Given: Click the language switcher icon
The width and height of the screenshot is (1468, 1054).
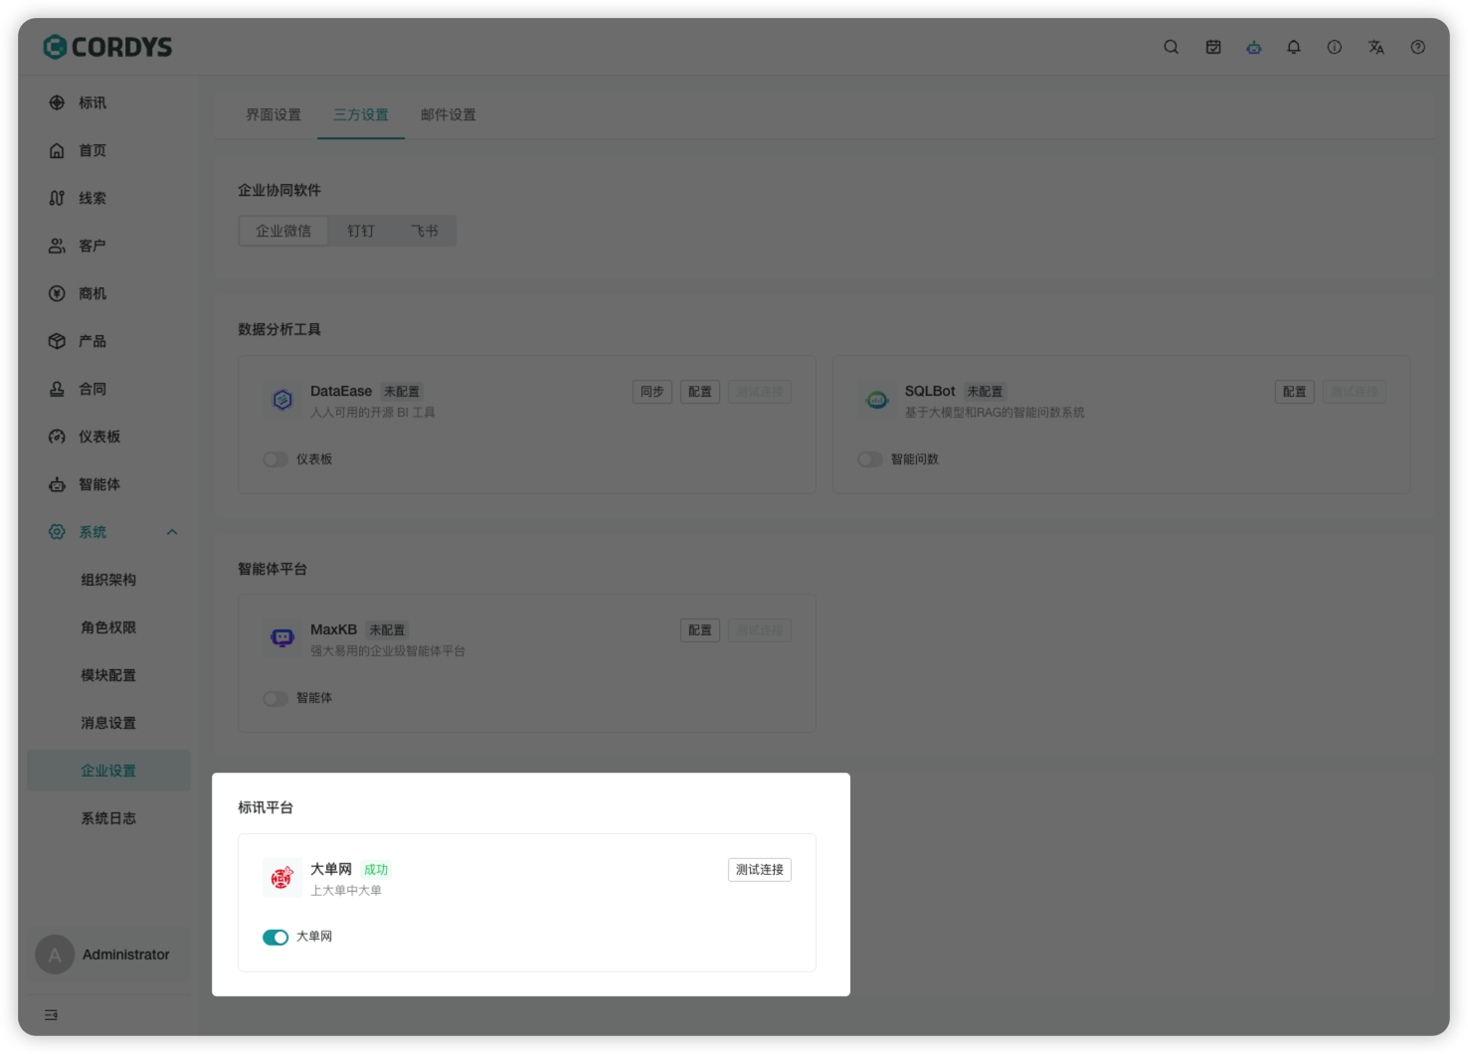Looking at the screenshot, I should (1376, 47).
